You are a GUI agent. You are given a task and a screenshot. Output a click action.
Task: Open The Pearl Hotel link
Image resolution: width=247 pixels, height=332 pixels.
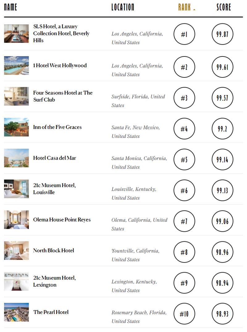[x=51, y=312]
